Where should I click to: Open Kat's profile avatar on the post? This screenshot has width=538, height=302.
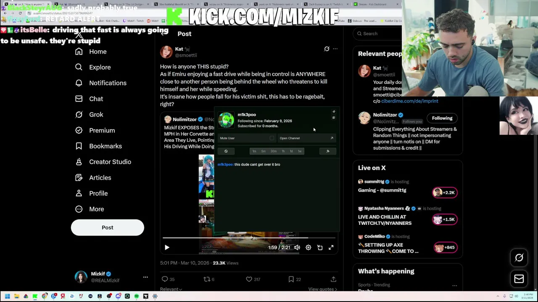tap(166, 52)
